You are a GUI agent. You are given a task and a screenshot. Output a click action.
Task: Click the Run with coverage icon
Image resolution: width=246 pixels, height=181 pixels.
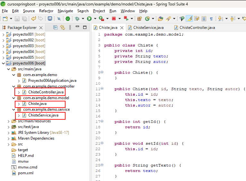(x=101, y=19)
